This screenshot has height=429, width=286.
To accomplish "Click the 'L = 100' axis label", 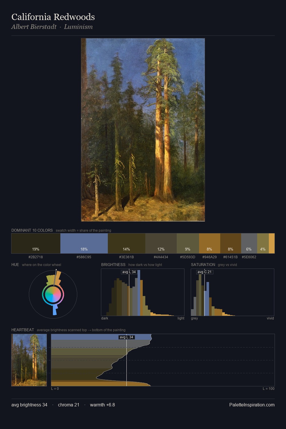I will click(x=269, y=389).
